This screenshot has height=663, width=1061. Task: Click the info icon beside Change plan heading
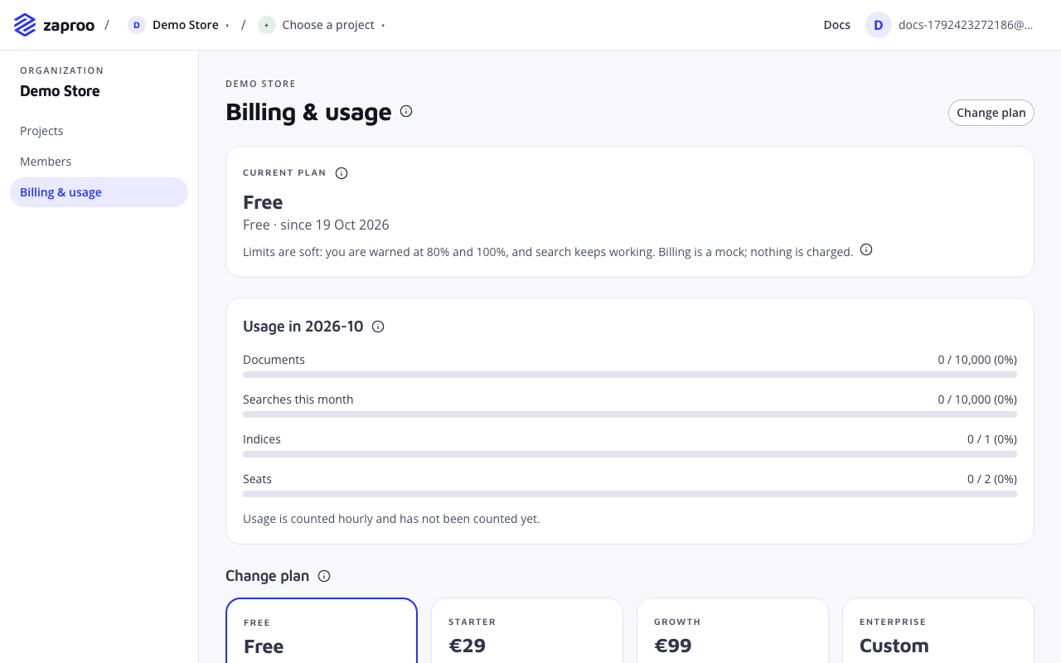click(x=324, y=576)
